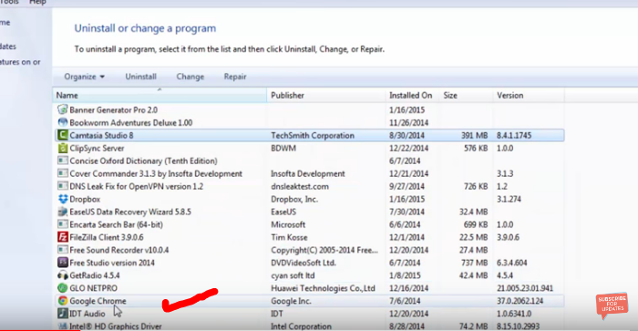Click the Camtasia Studio 8 icon
The image size is (638, 331).
(x=62, y=135)
